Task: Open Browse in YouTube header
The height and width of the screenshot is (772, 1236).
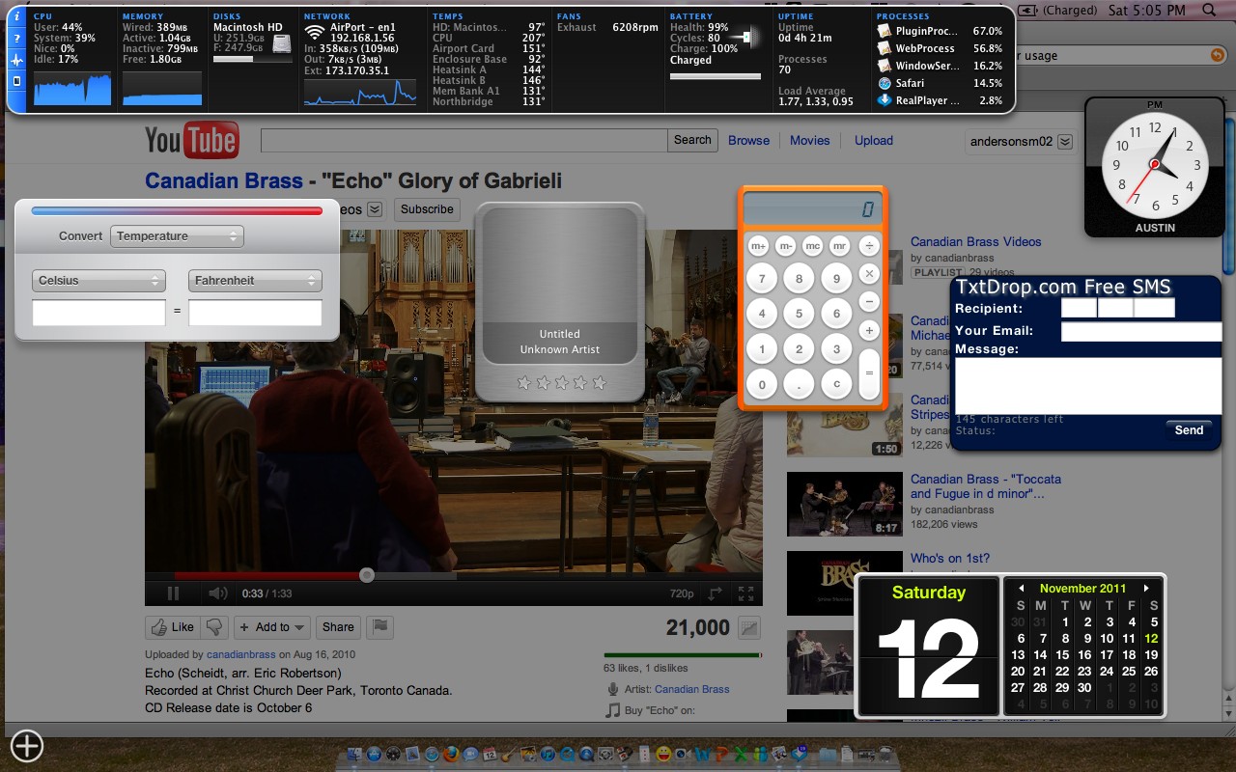Action: [x=748, y=141]
